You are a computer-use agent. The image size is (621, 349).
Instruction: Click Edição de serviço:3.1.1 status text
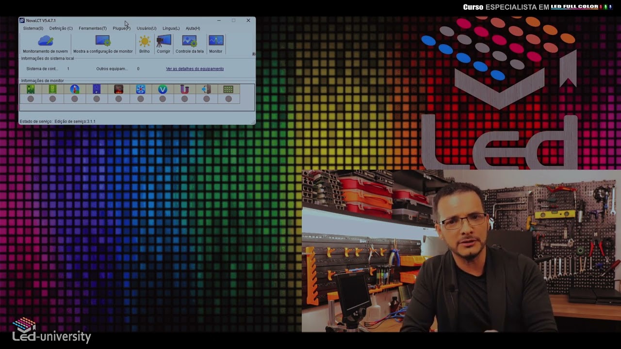coord(75,122)
